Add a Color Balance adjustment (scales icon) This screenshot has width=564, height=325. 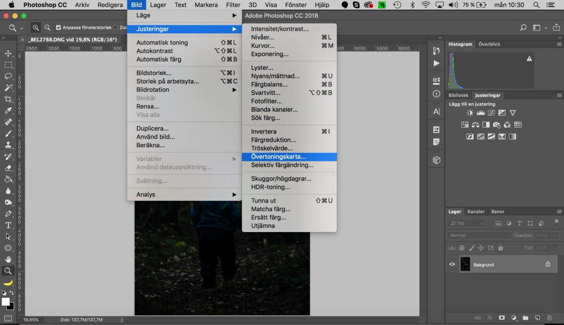(x=475, y=125)
